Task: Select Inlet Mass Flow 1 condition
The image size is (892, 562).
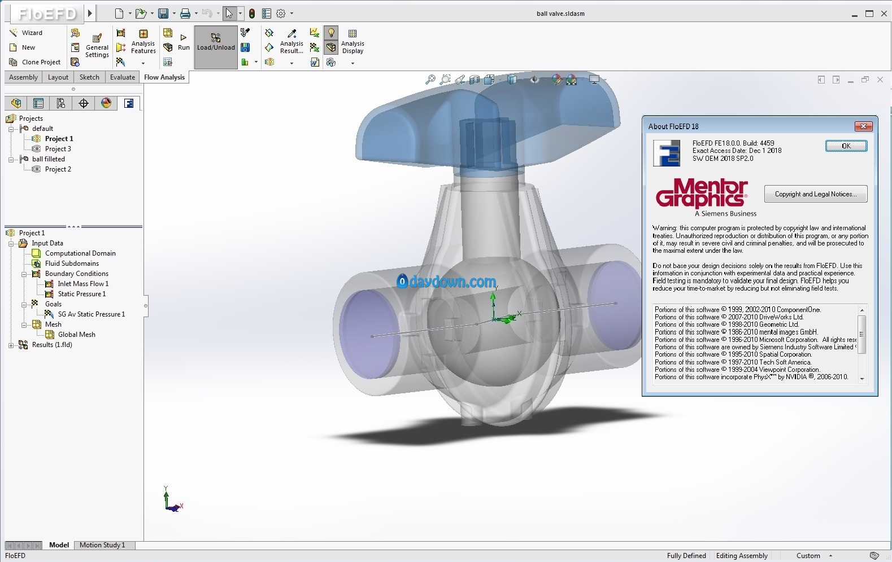Action: (83, 284)
